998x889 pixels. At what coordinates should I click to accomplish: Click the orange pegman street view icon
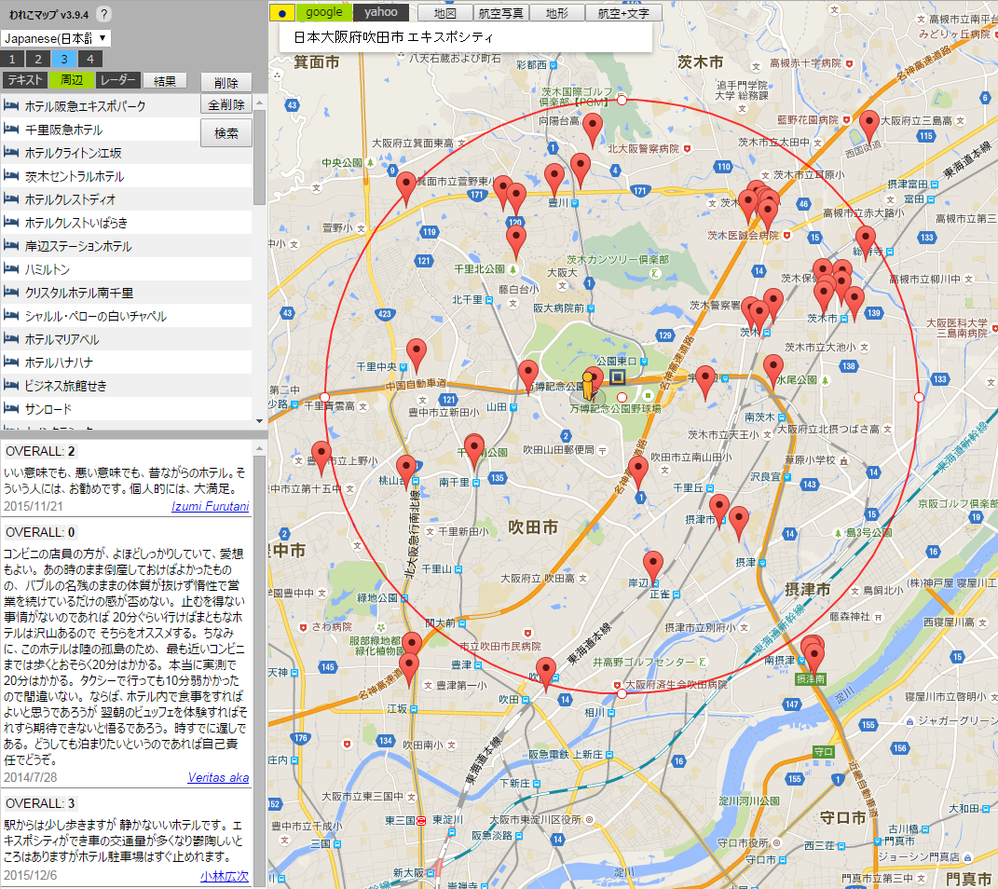pos(587,386)
